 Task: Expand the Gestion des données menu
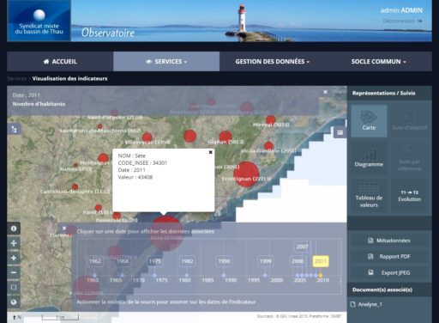click(x=273, y=61)
